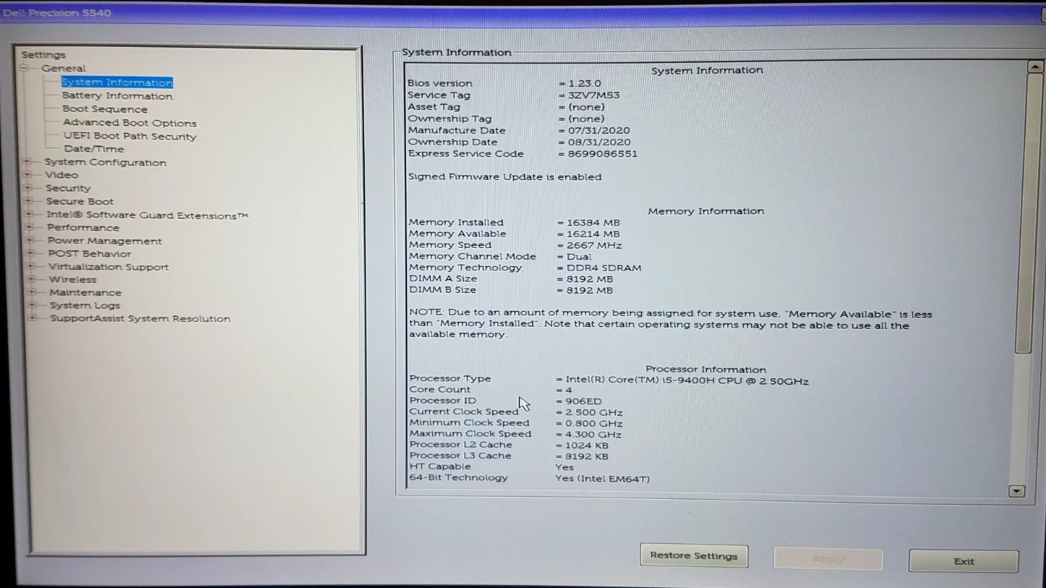The image size is (1046, 588).
Task: Click the Dell Precision 5540 title
Action: [57, 13]
